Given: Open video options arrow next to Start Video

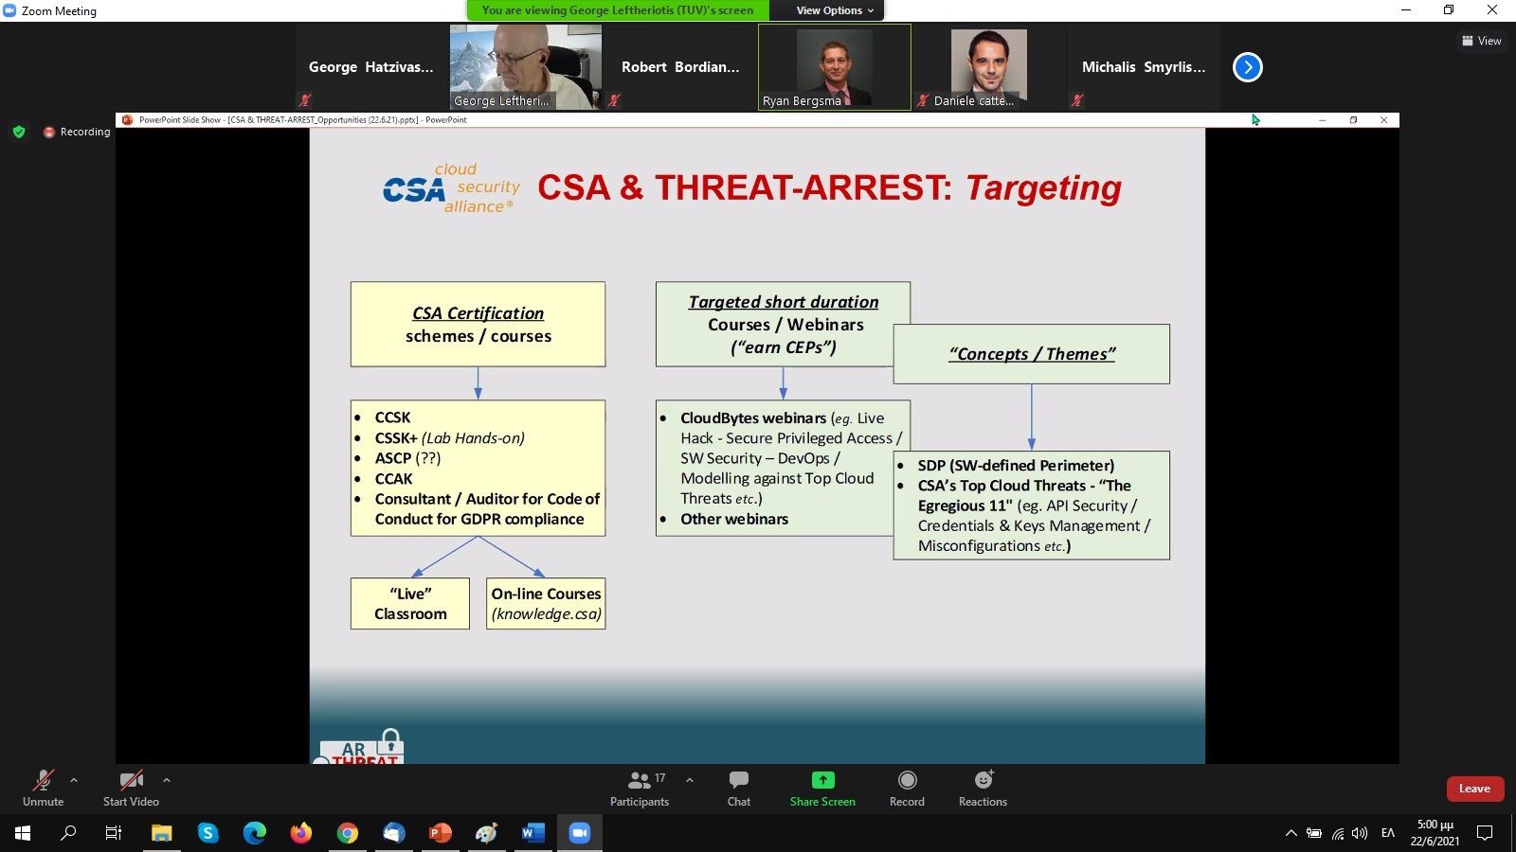Looking at the screenshot, I should tap(167, 780).
